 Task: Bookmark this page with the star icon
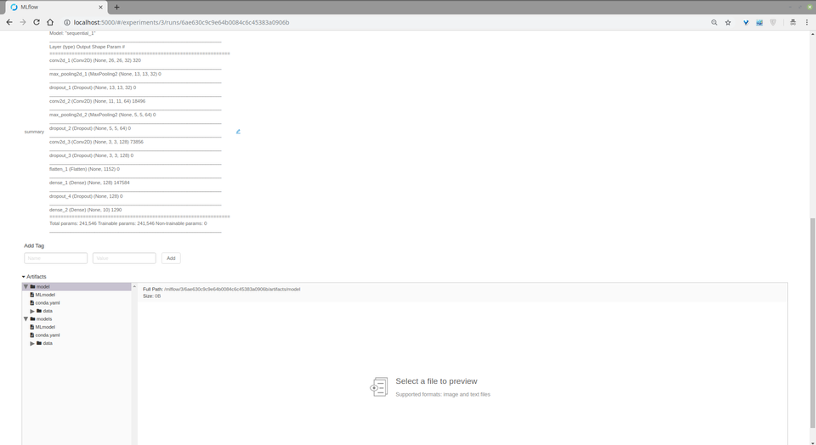click(x=728, y=22)
